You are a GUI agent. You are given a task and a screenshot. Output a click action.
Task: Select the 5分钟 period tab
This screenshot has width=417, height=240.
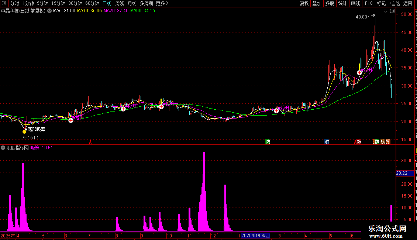click(x=42, y=3)
